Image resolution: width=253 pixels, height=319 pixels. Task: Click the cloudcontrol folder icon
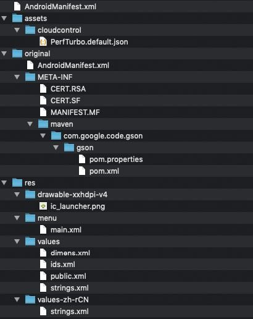coord(30,30)
